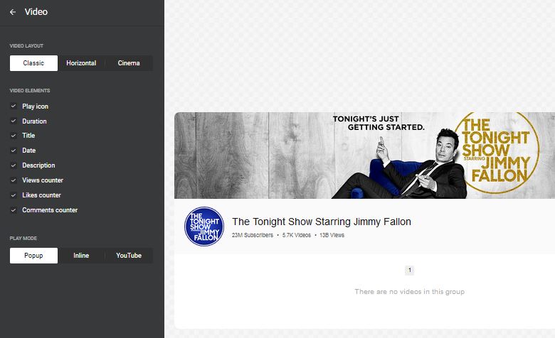Click the VIDEO LAYOUT section heading
Viewport: 555px width, 338px height.
tap(26, 46)
